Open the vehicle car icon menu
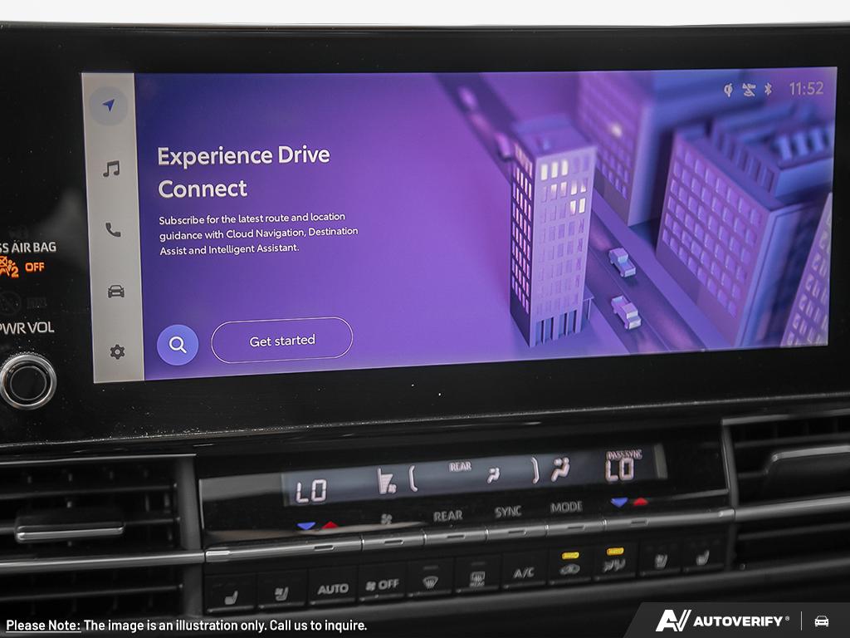 click(116, 292)
